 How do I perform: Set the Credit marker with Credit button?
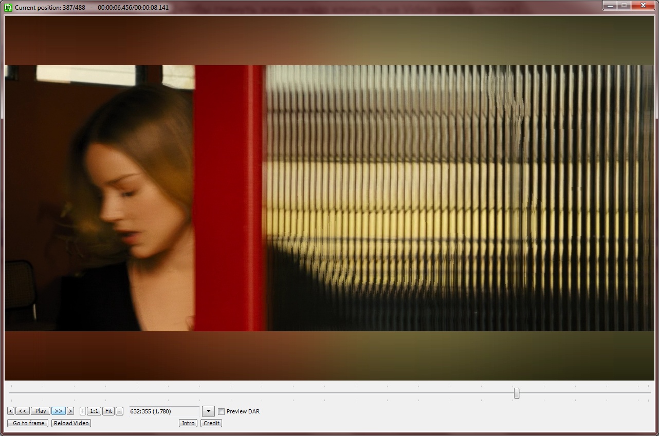tap(211, 423)
